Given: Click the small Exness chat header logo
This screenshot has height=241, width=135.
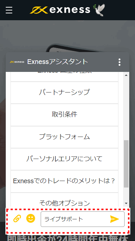Looking at the screenshot, I should point(17,62).
